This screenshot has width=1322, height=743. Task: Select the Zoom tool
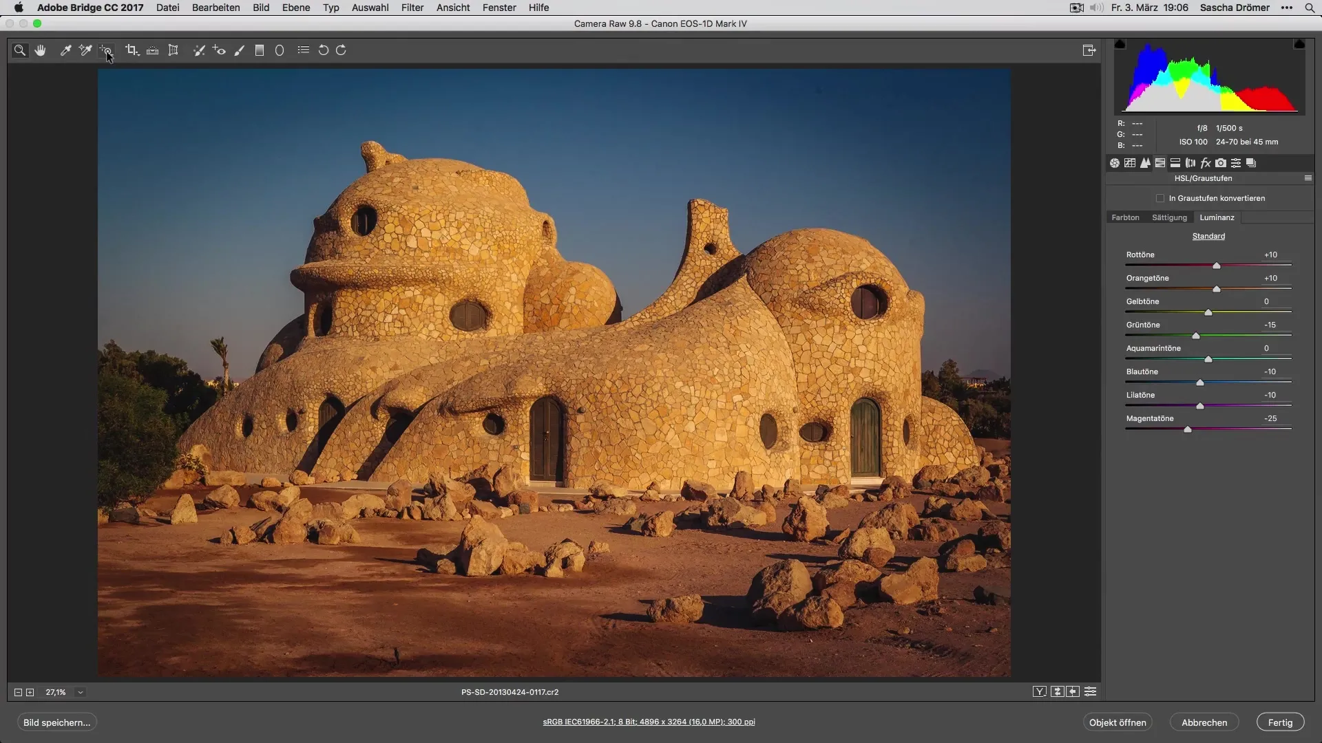point(20,50)
